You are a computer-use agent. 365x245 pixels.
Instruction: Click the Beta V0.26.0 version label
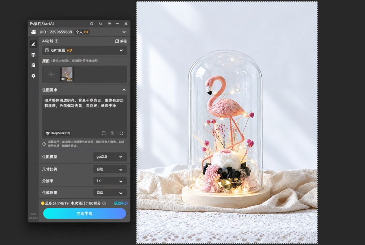tap(33, 216)
